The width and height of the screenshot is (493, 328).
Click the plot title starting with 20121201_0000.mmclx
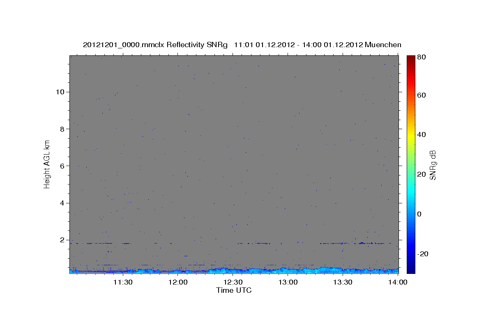point(242,45)
